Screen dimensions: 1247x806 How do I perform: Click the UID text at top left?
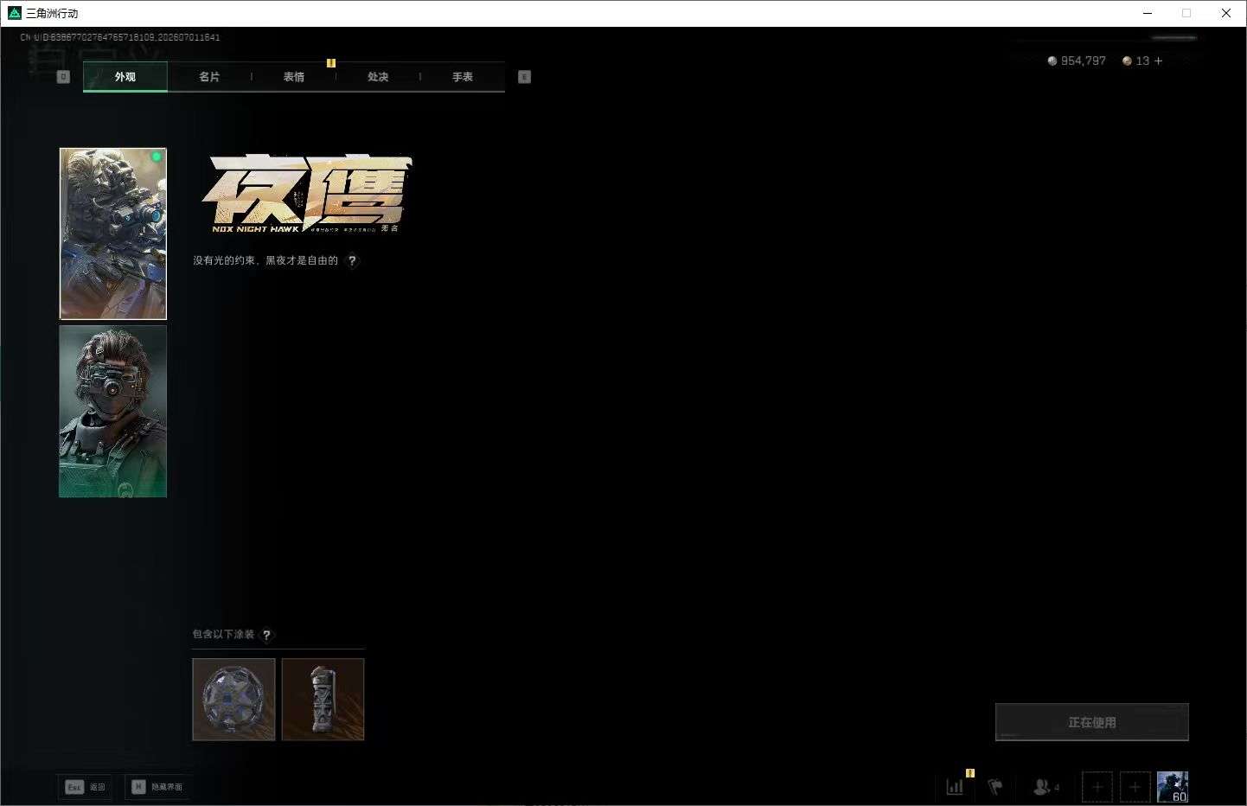pyautogui.click(x=120, y=37)
